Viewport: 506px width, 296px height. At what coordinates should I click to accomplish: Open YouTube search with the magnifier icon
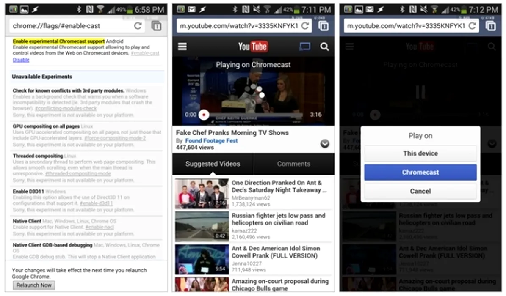click(325, 47)
